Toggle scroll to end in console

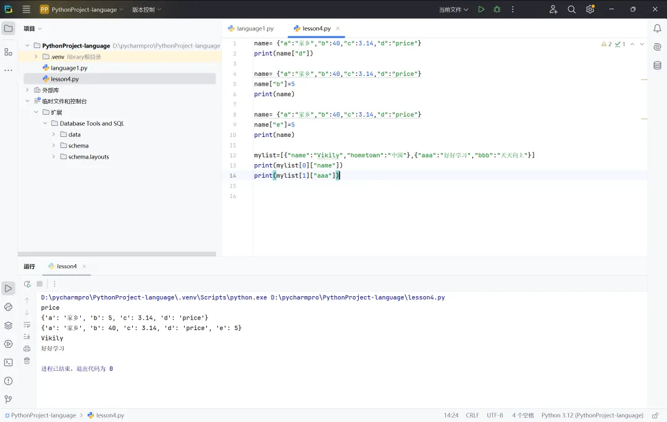[27, 337]
